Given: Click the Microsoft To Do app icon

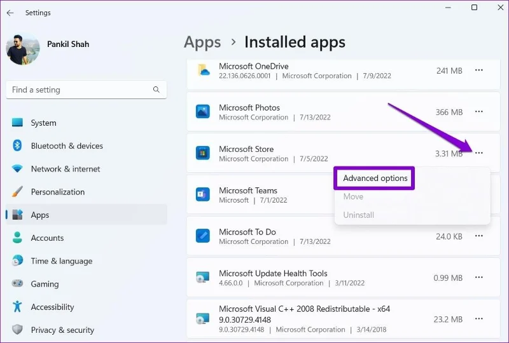Looking at the screenshot, I should pos(203,236).
